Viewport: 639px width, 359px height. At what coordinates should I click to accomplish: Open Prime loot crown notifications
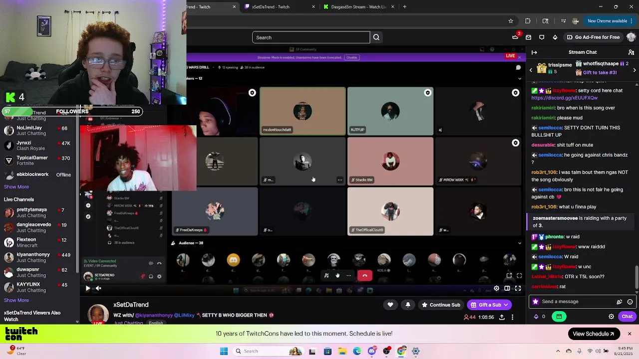pos(516,37)
